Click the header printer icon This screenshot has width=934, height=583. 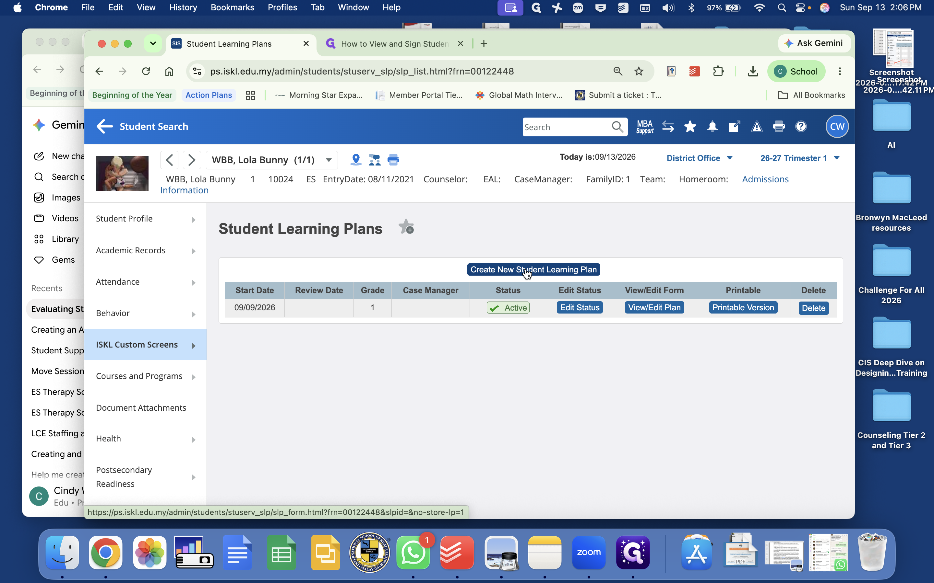point(779,126)
